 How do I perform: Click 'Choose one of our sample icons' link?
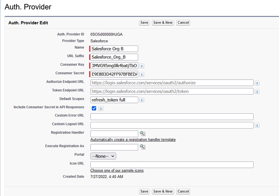(117, 170)
